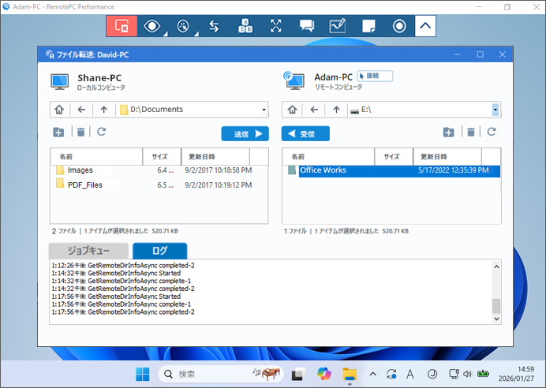Click the taskbar 検索 search box
Image resolution: width=546 pixels, height=388 pixels.
coord(221,374)
